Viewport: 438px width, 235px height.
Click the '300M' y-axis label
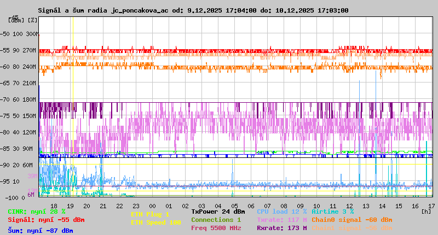32,34
